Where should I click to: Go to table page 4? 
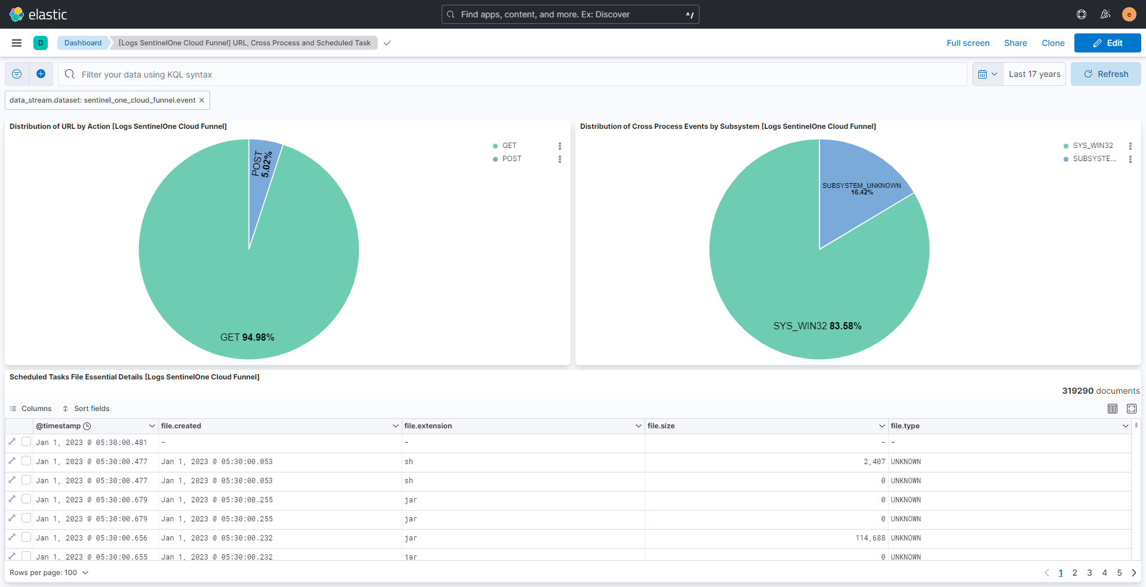pyautogui.click(x=1104, y=573)
